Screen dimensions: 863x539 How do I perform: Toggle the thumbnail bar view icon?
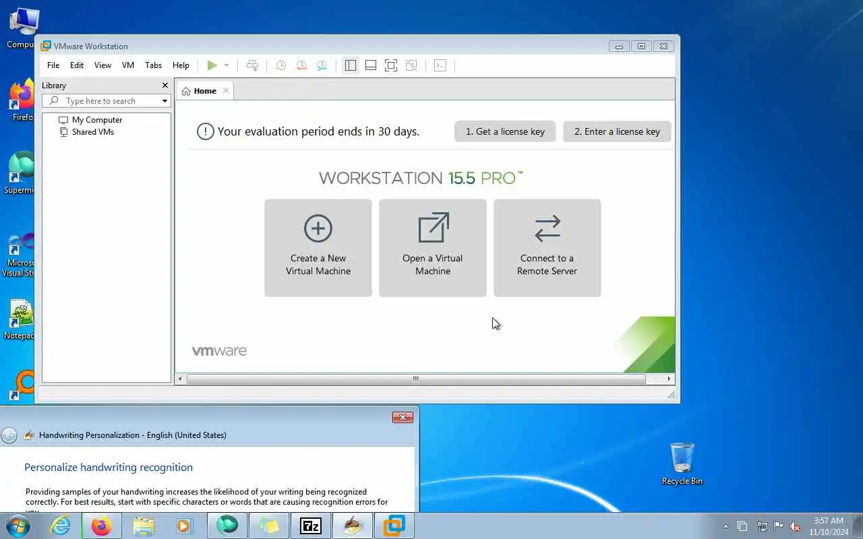click(371, 65)
